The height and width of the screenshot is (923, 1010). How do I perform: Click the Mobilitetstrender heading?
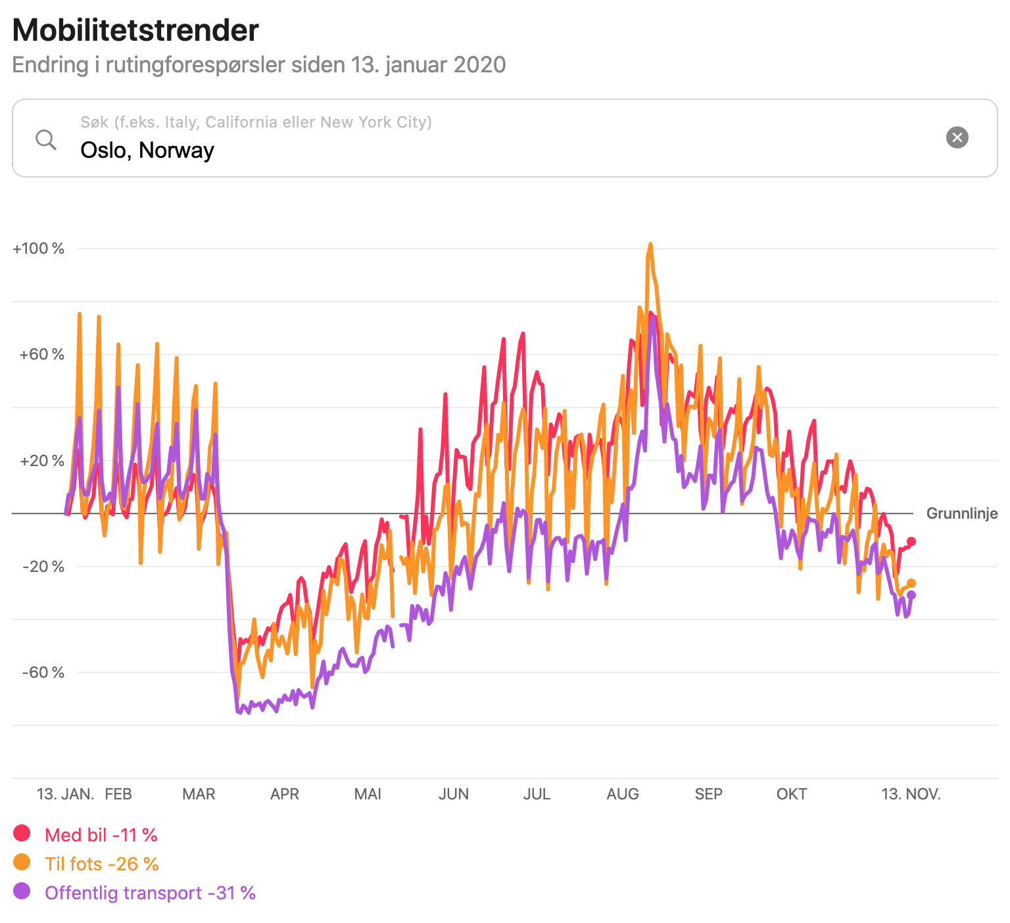[135, 30]
